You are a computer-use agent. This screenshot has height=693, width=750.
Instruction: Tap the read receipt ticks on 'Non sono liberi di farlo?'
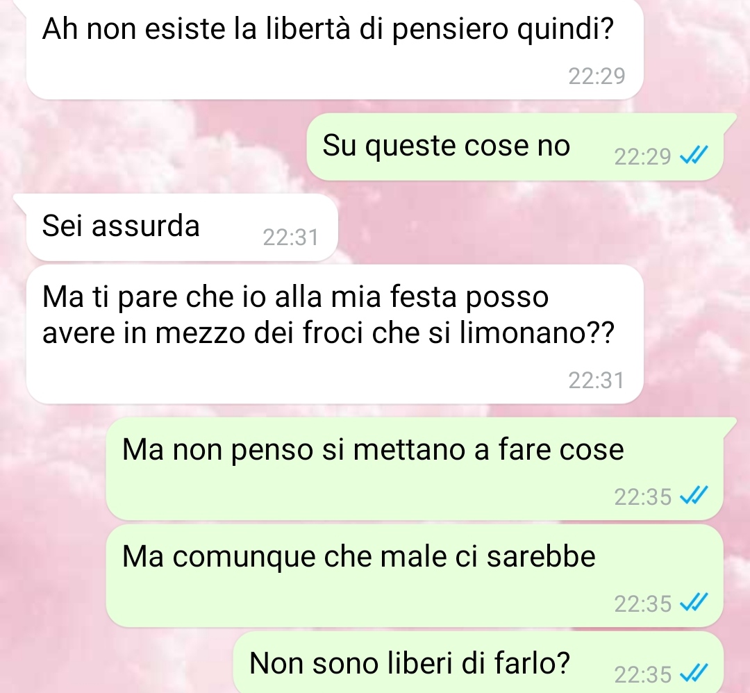click(x=693, y=674)
